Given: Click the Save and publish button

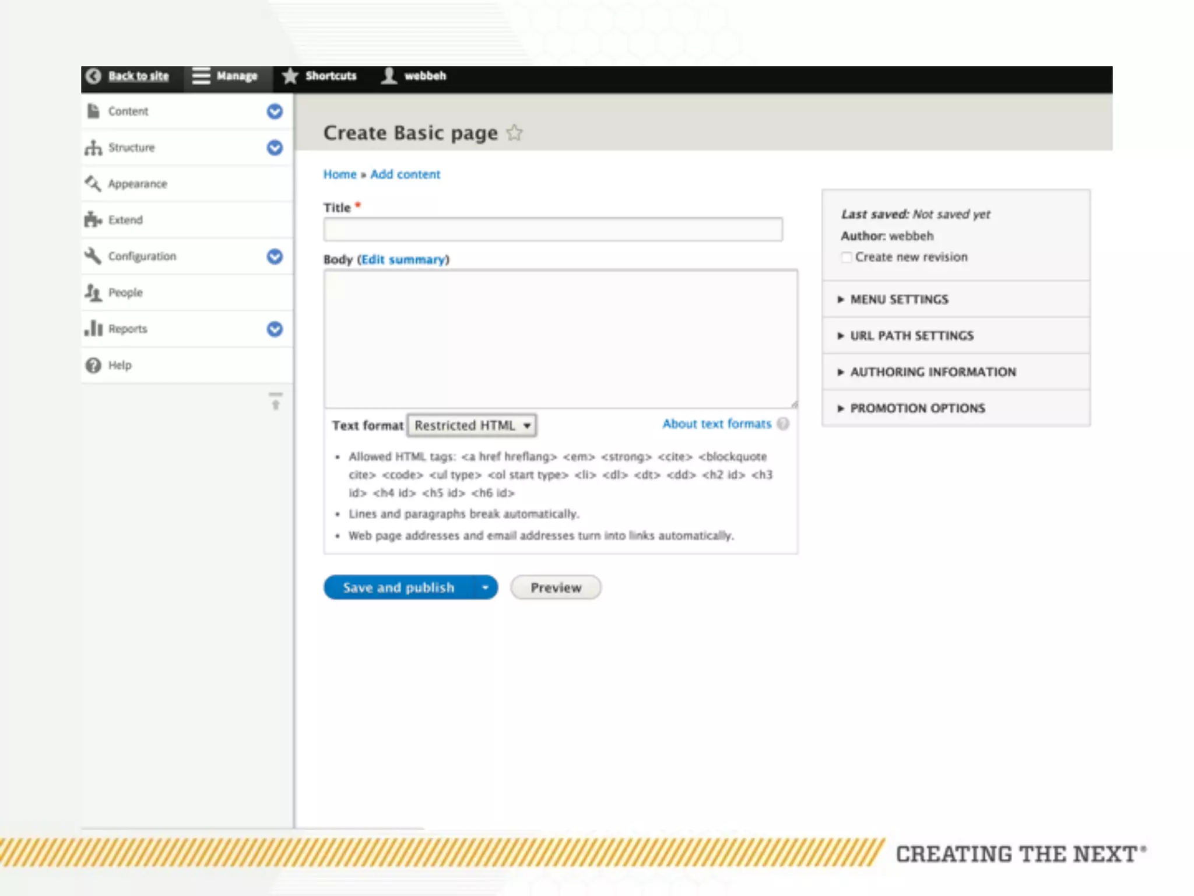Looking at the screenshot, I should pyautogui.click(x=398, y=587).
